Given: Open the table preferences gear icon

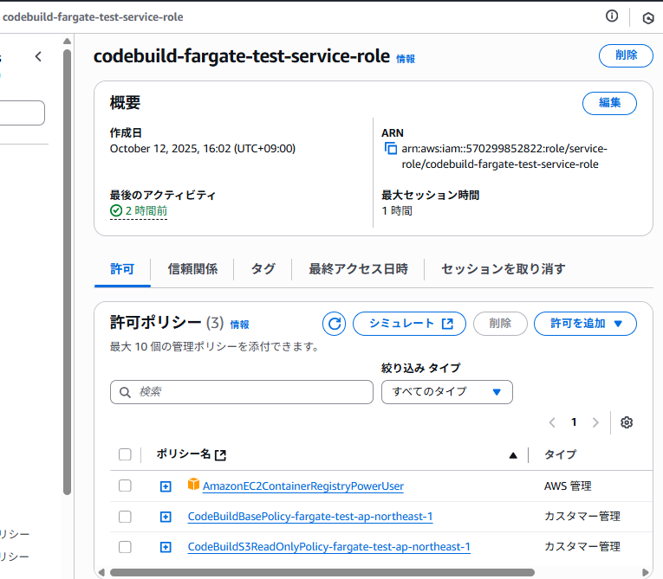Looking at the screenshot, I should pyautogui.click(x=627, y=422).
